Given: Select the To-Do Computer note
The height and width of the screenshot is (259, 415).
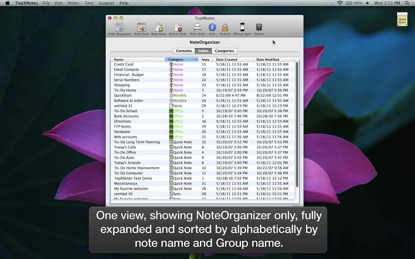Looking at the screenshot, I should click(203, 173).
